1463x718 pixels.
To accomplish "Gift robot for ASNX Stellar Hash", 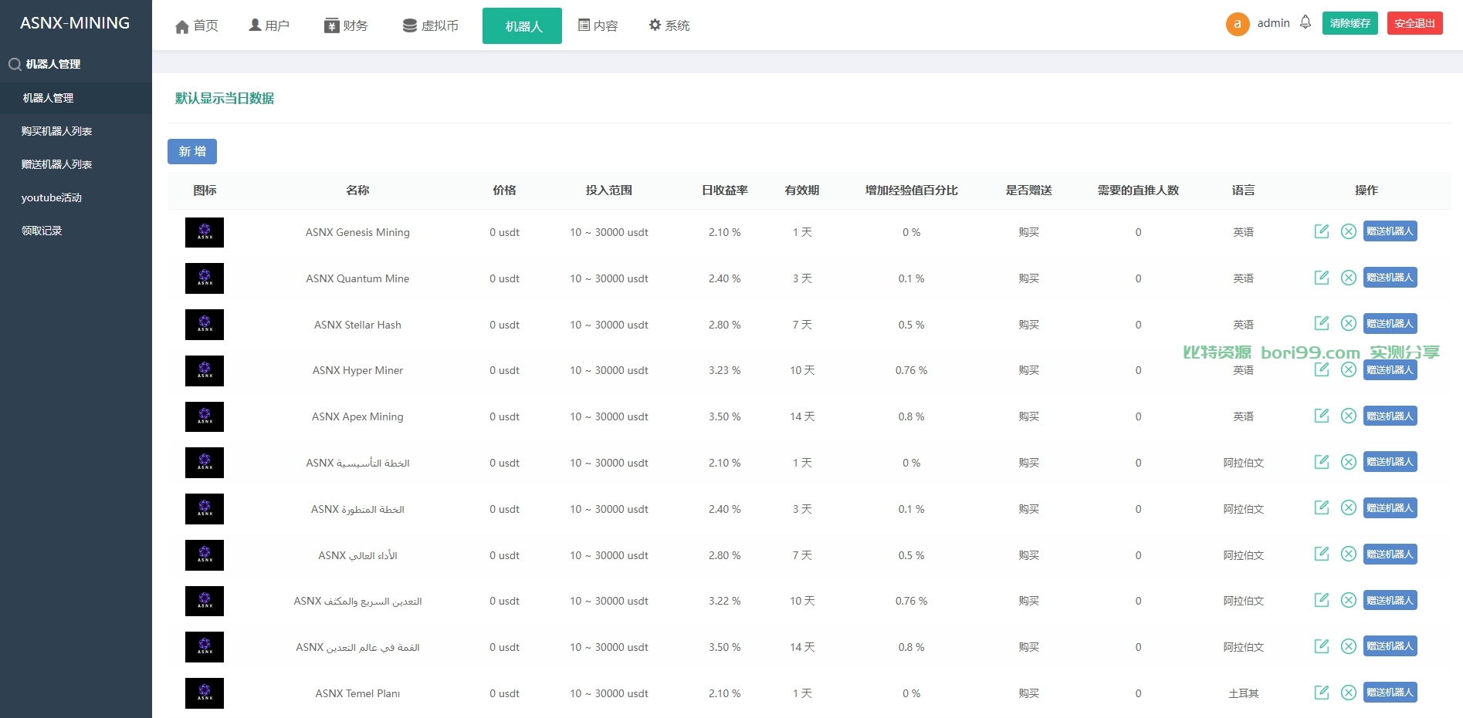I will coord(1390,323).
